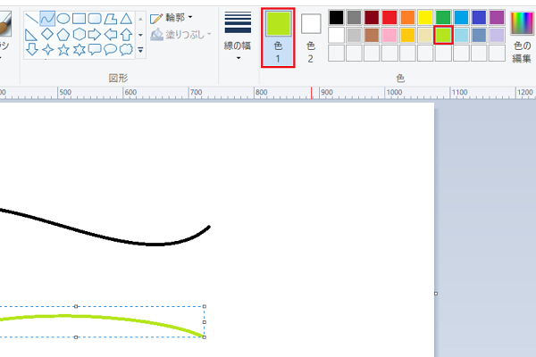Click the 900 mark on the ruler
536x357 pixels.
click(327, 92)
